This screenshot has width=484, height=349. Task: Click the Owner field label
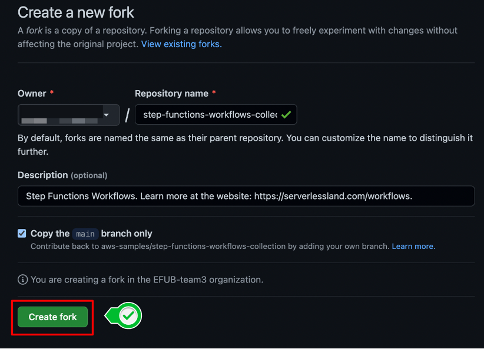[x=32, y=94]
